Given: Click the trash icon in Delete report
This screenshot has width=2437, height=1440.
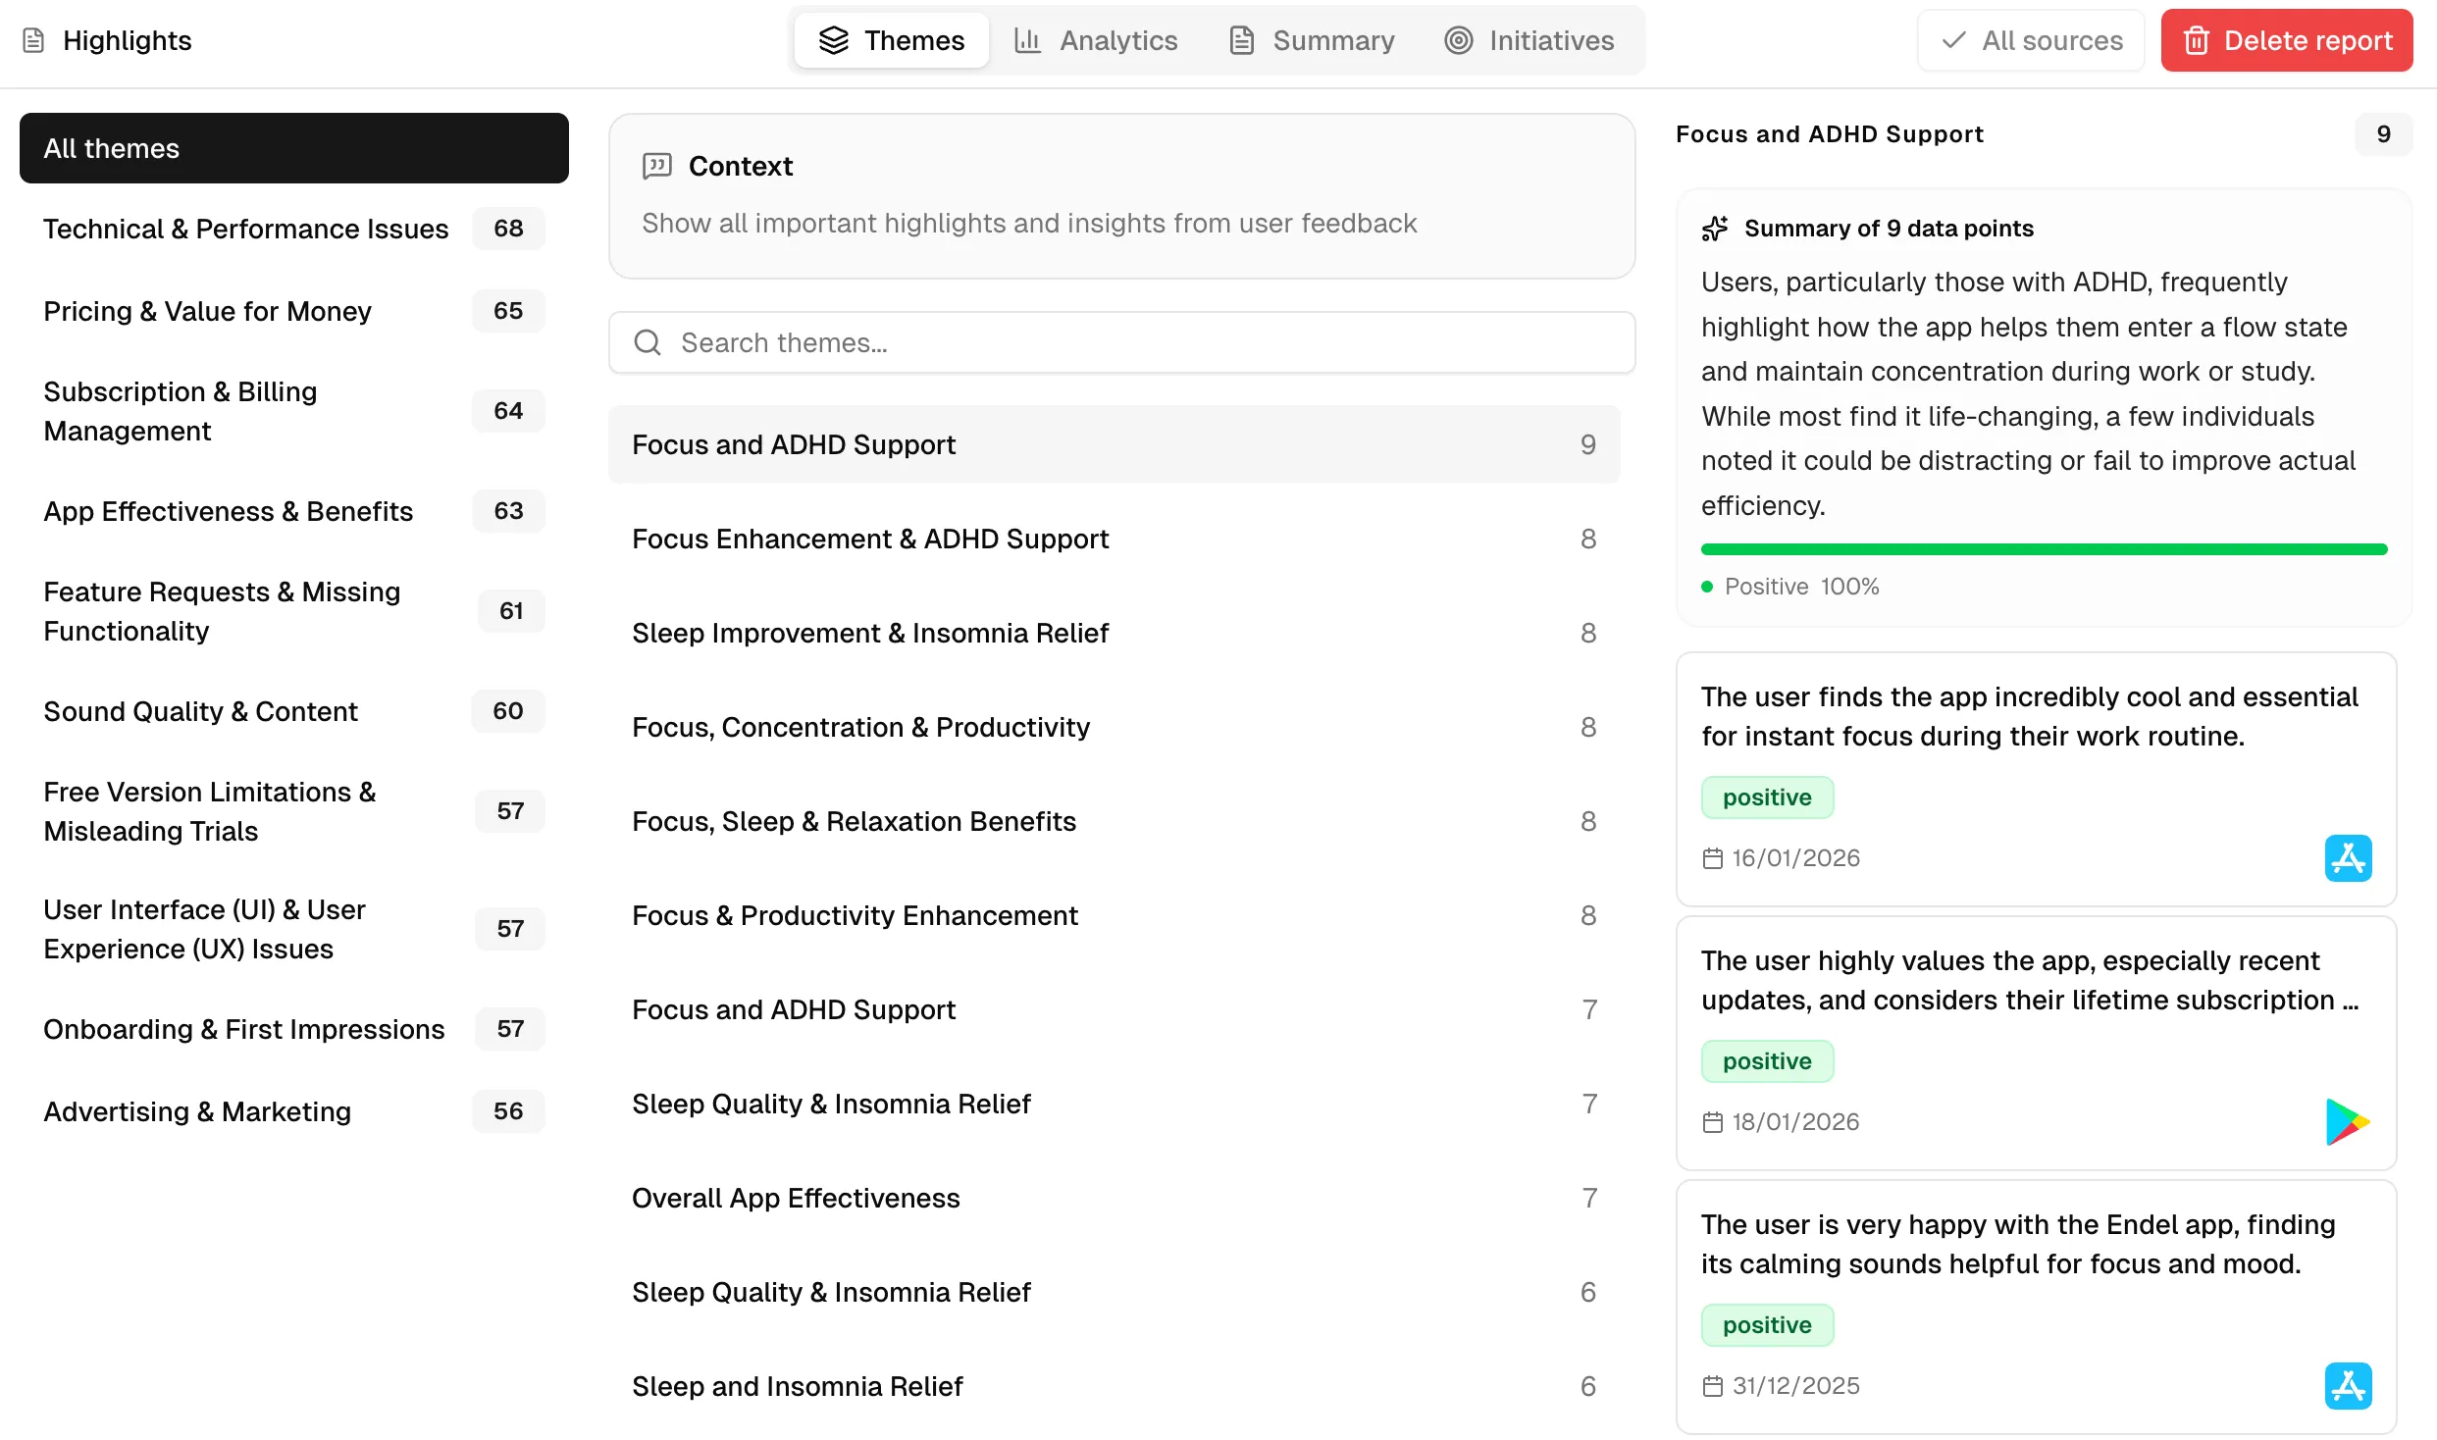Looking at the screenshot, I should pos(2195,40).
